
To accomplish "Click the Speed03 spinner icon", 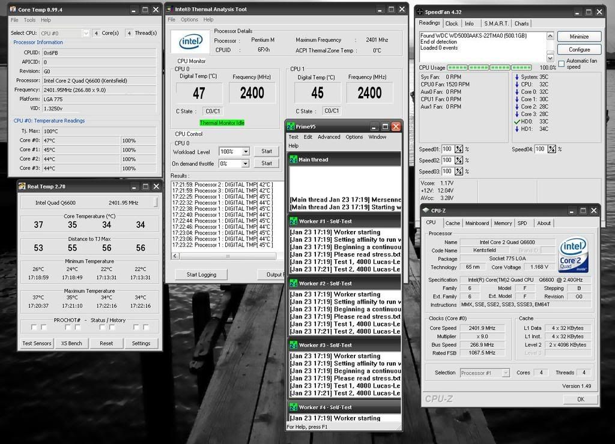I will point(458,171).
